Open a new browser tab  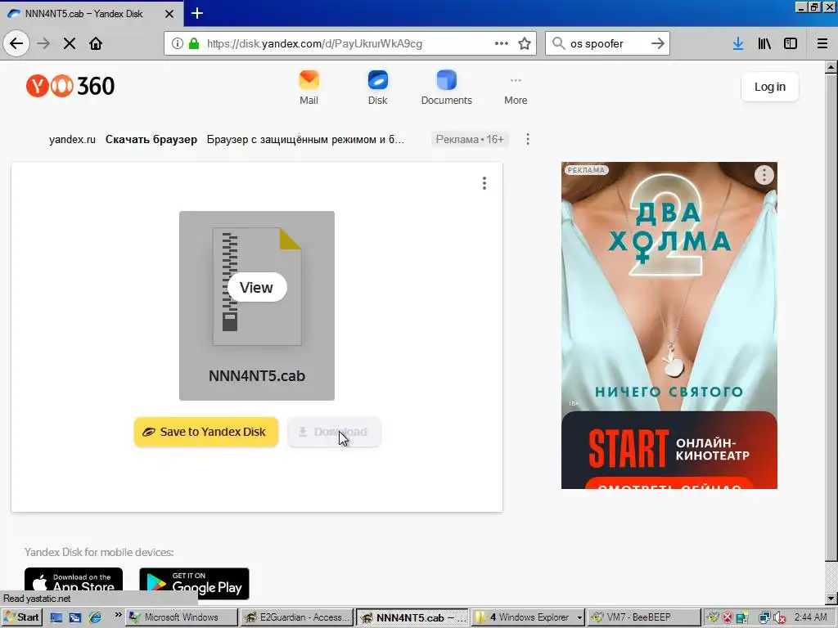pos(196,13)
